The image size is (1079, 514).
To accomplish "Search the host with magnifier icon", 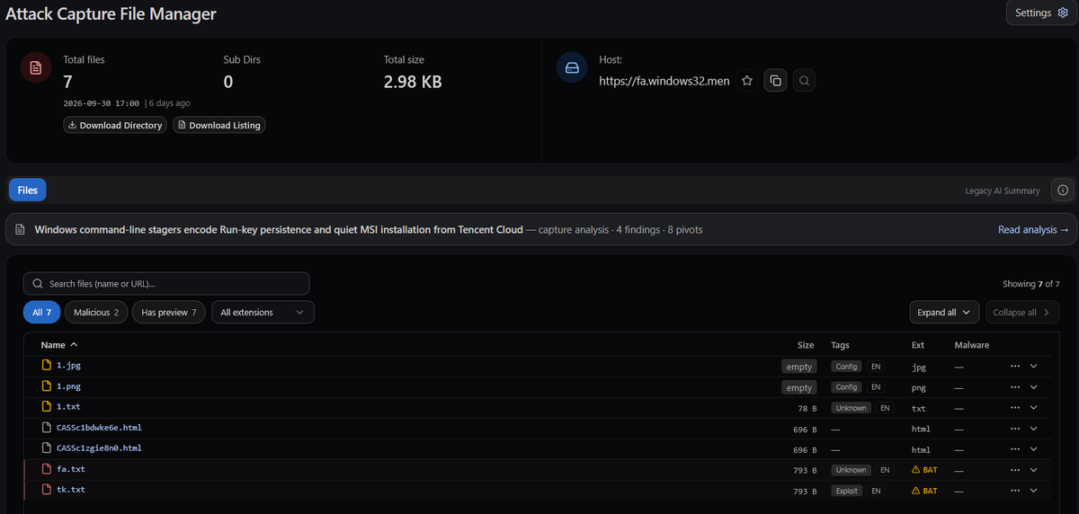I will point(805,81).
